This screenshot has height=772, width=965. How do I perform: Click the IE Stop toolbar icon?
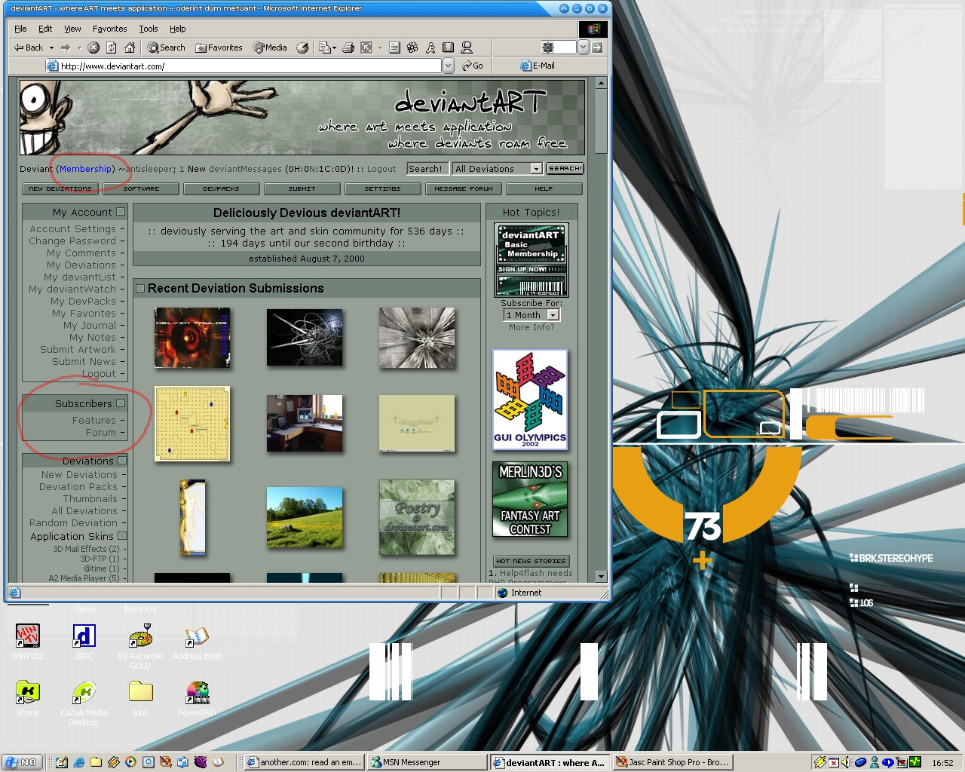click(93, 47)
